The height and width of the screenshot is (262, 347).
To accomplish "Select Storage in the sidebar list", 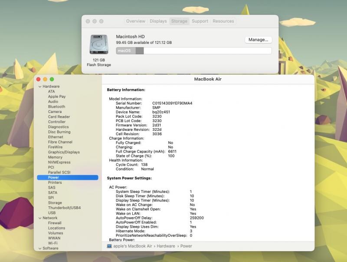I will click(x=55, y=203).
